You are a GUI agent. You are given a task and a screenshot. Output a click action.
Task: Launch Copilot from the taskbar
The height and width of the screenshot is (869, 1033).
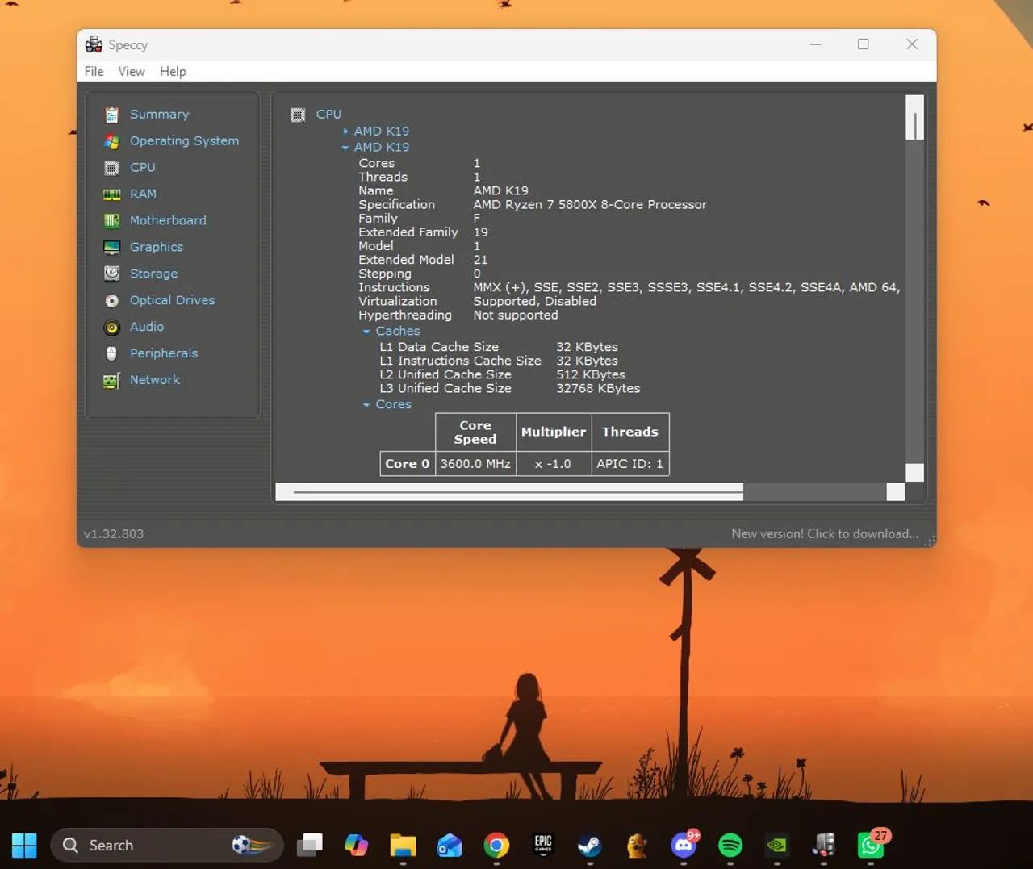point(356,845)
